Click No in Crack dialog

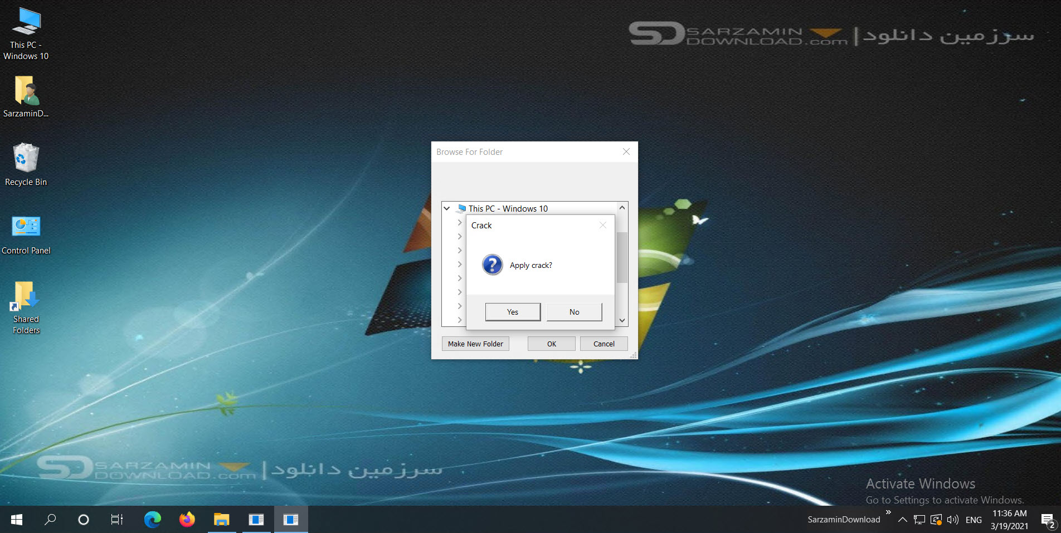coord(574,312)
